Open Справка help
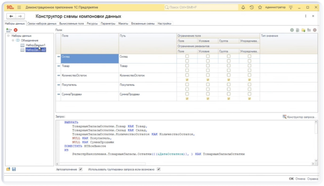The image size is (324, 186). (x=313, y=179)
